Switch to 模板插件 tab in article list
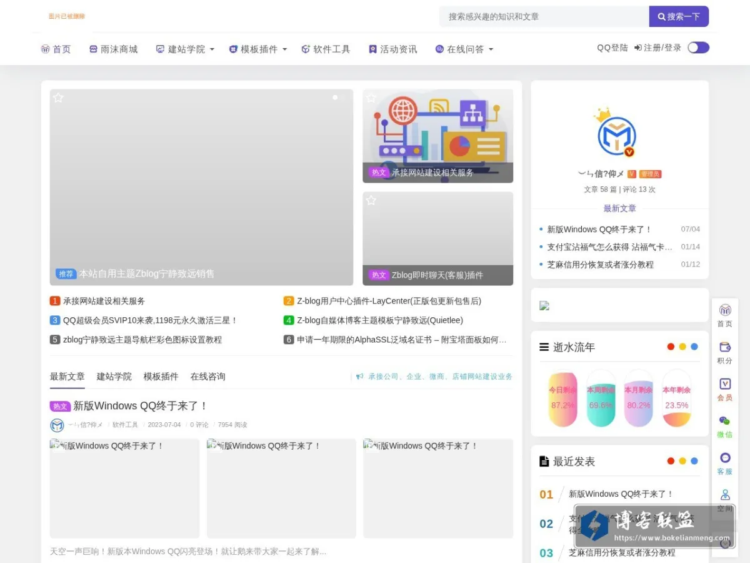The image size is (750, 563). tap(161, 377)
